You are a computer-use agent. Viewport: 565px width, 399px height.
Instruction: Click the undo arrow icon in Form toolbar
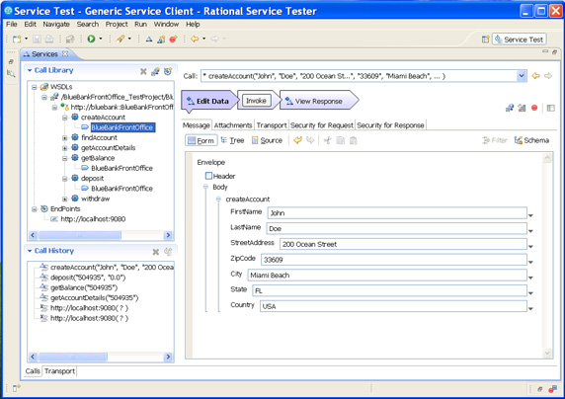pos(297,140)
